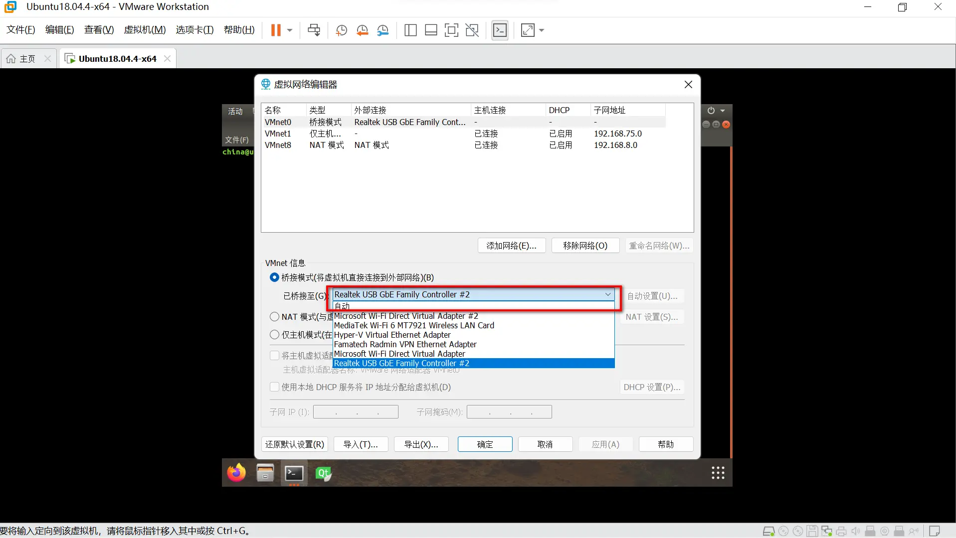Viewport: 956px width, 538px height.
Task: Launch Firefox from the Ubuntu dock
Action: pos(236,473)
